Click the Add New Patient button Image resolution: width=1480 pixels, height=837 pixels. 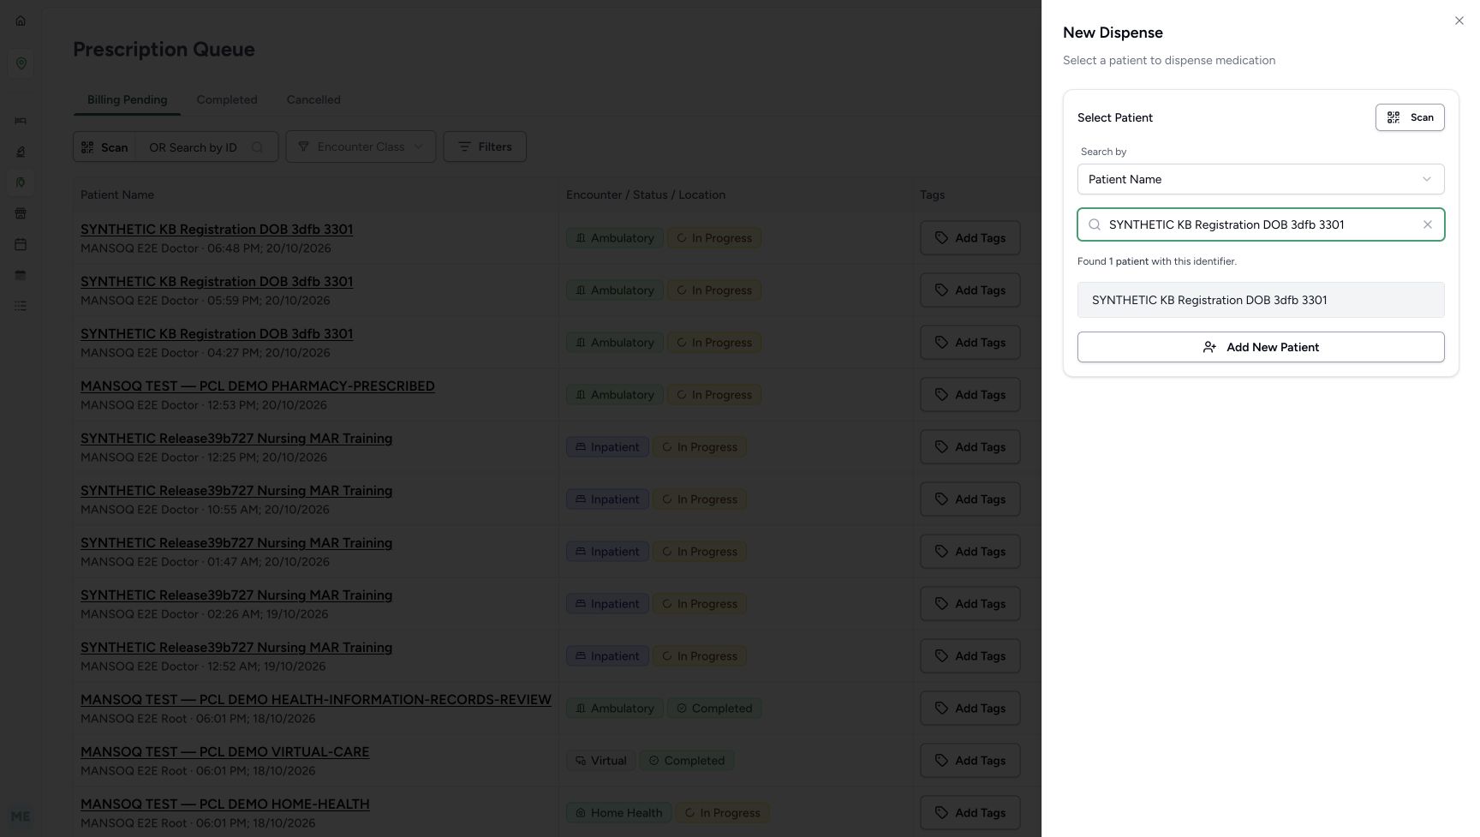[x=1260, y=347]
